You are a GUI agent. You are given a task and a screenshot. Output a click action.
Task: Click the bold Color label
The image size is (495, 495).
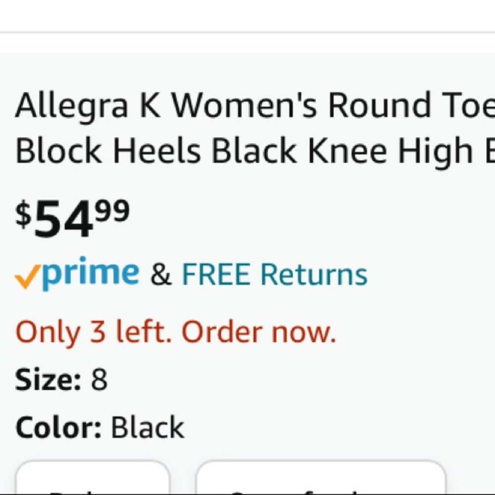58,427
